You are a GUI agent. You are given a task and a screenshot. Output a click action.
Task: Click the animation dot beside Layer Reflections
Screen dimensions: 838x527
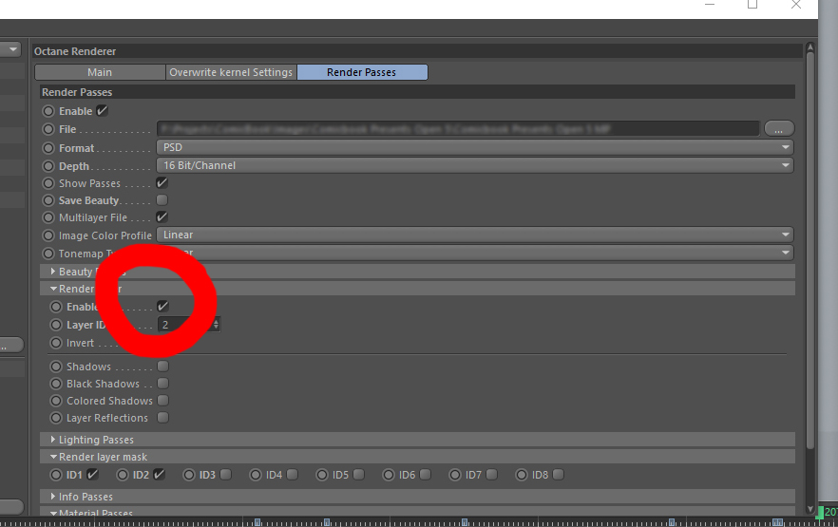(56, 418)
